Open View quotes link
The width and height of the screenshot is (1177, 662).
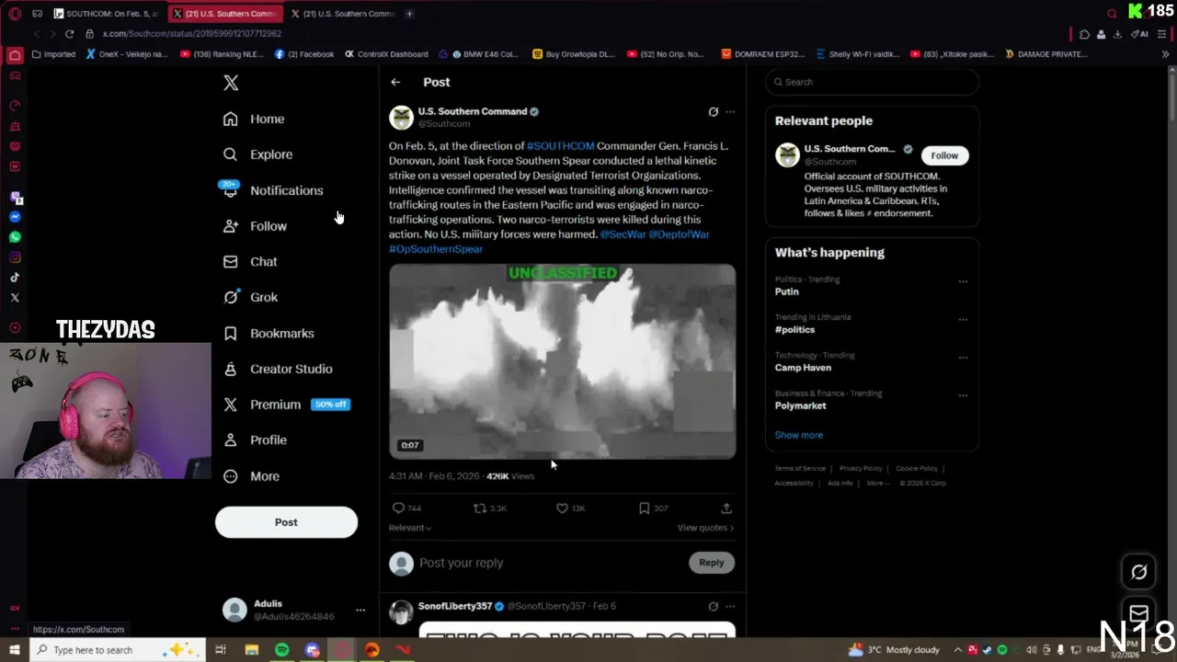705,528
